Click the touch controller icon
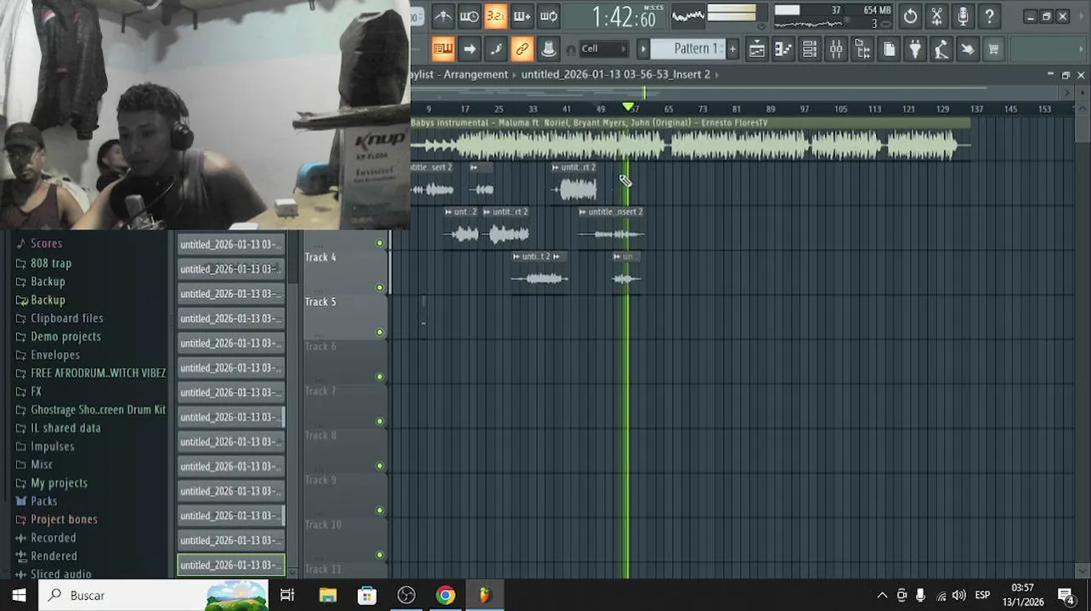The height and width of the screenshot is (611, 1091). [967, 49]
